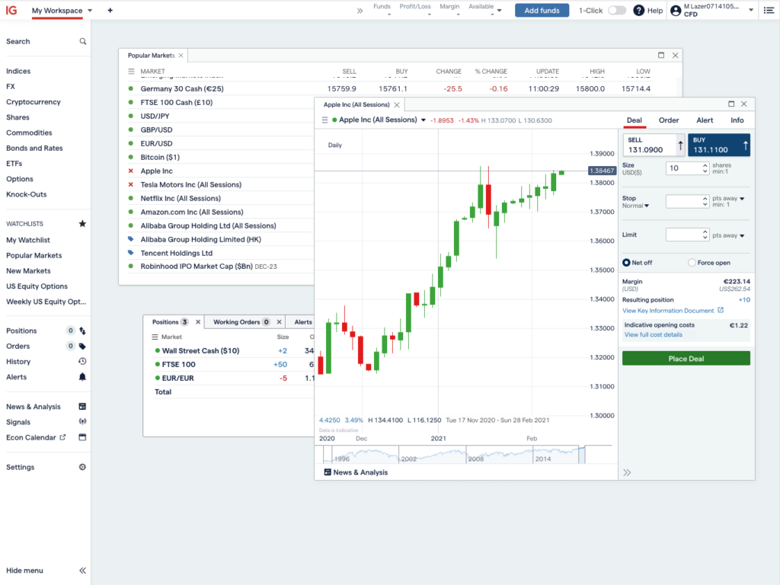The height and width of the screenshot is (585, 780).
Task: Open the Daily timeframe label on chart
Action: [x=335, y=145]
